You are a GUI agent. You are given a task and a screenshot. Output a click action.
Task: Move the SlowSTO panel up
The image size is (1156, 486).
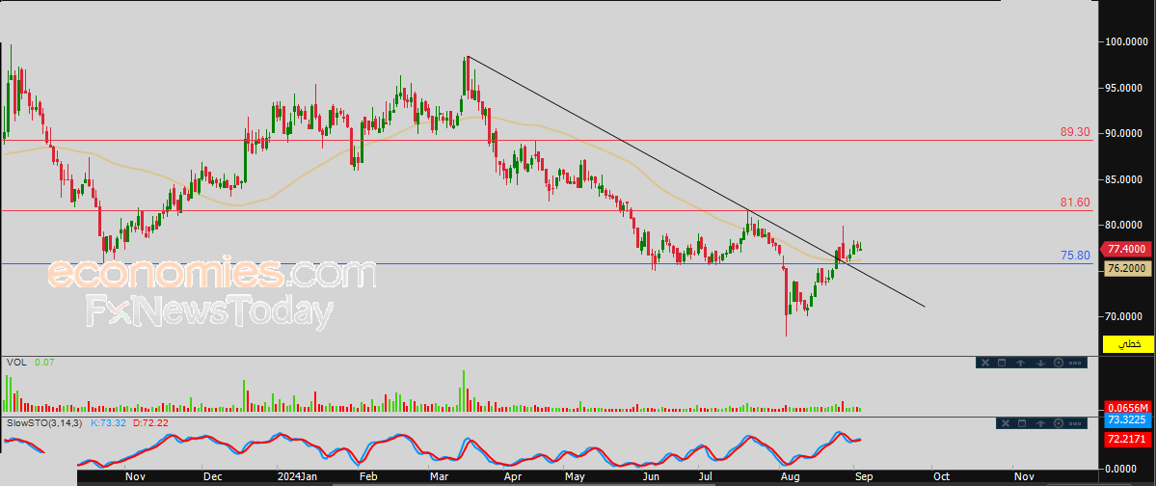[x=1041, y=423]
